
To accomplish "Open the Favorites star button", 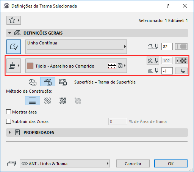I will [14, 20].
